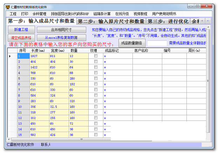Viewport: 218px width, 153px height.
Task: Open the 工程 menu
Action: point(13,14)
